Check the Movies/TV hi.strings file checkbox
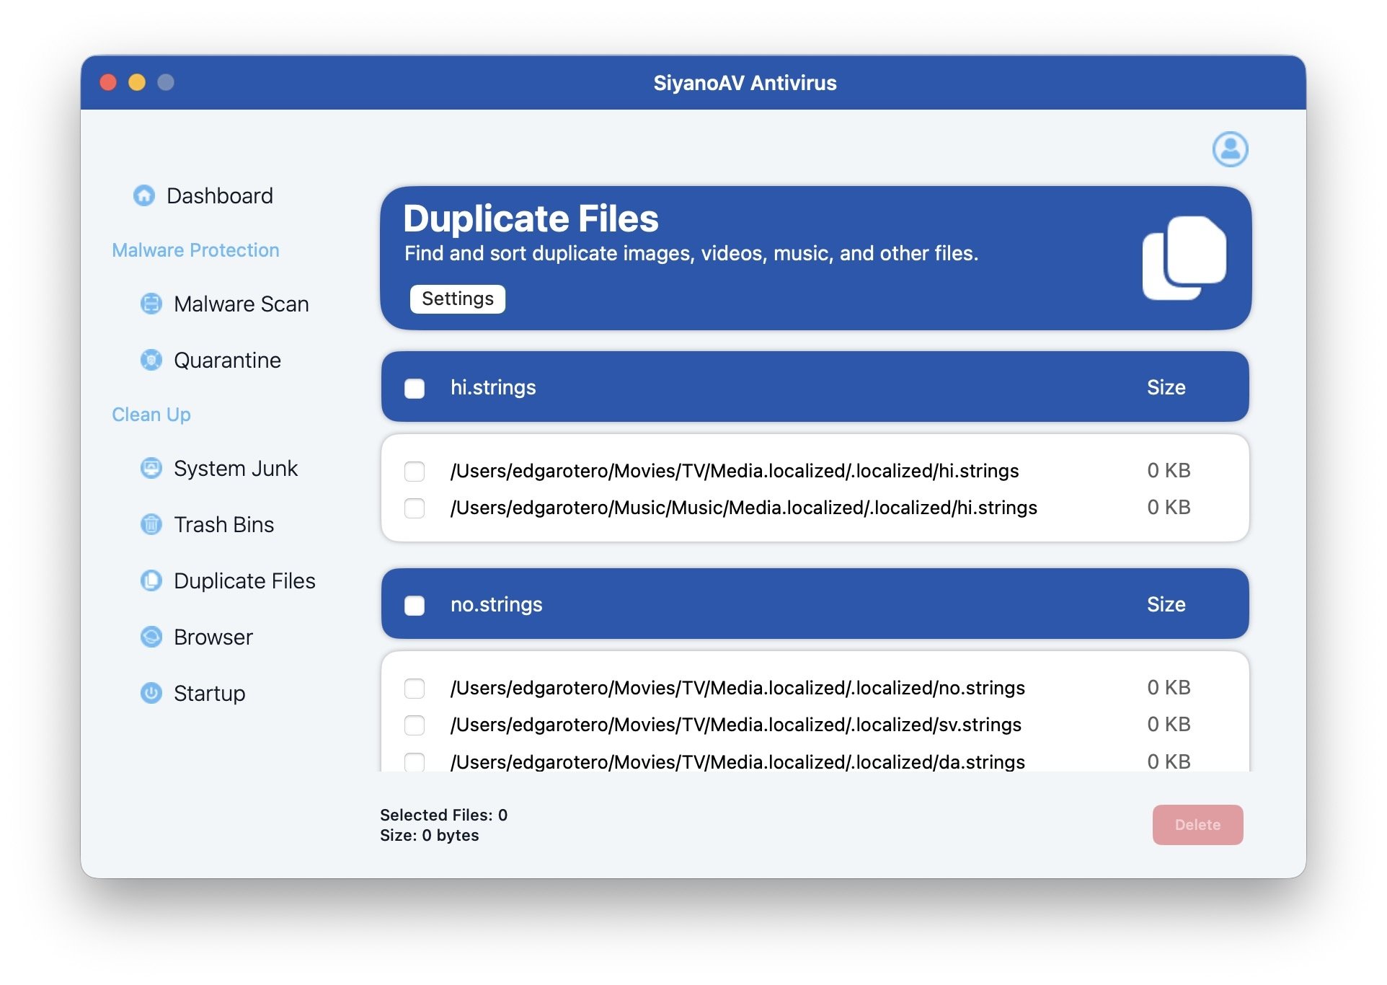Image resolution: width=1387 pixels, height=985 pixels. click(415, 472)
